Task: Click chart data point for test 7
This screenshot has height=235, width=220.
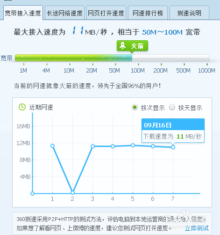Action: point(173,147)
